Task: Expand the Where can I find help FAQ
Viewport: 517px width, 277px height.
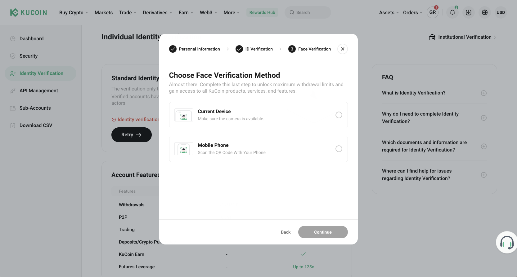Action: (x=483, y=175)
